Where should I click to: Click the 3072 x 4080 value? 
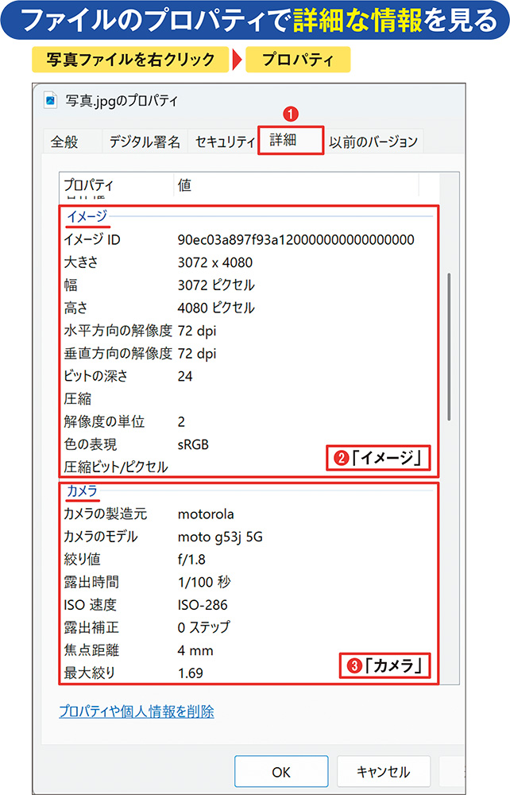214,262
